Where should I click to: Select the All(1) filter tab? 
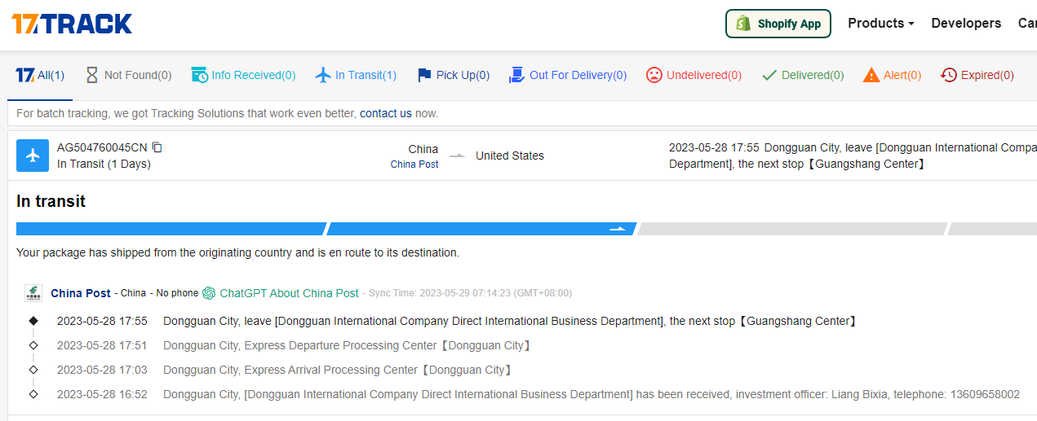click(40, 75)
